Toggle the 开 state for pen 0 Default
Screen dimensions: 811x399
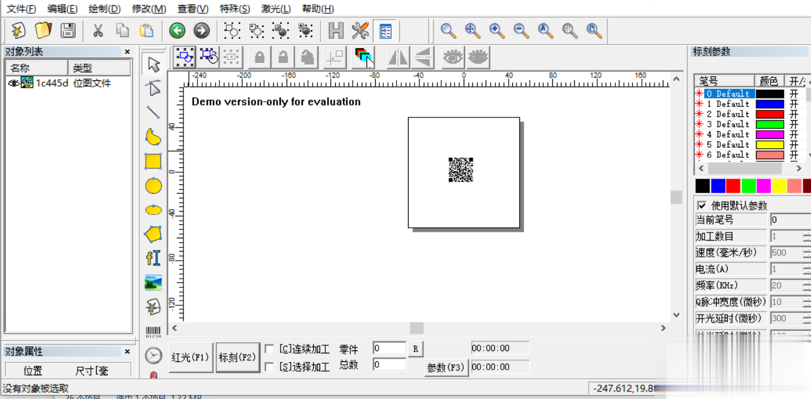click(794, 94)
